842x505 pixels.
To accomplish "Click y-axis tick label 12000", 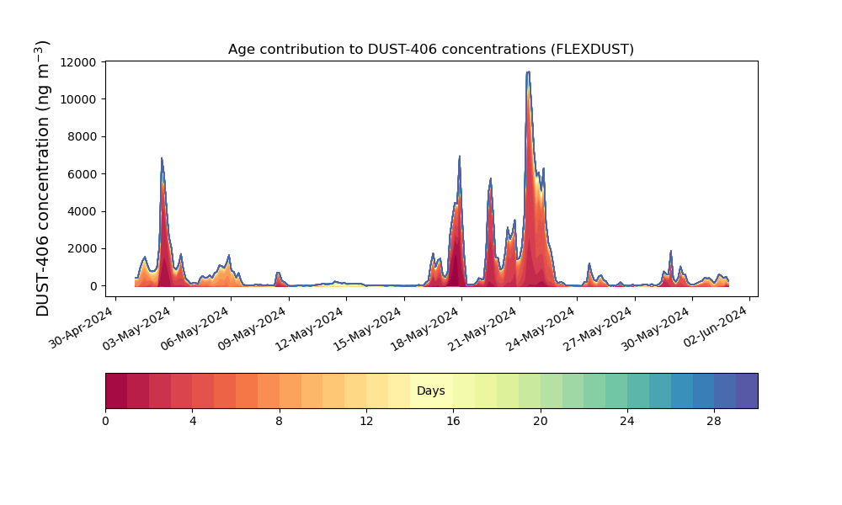I will point(78,62).
